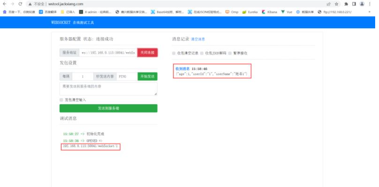
Task: Click the 调试消息 heading
Action: click(x=68, y=118)
